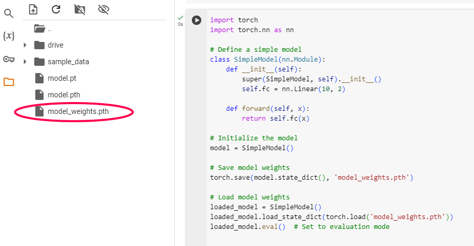
Task: Open the variables {x} panel
Action: tap(9, 36)
